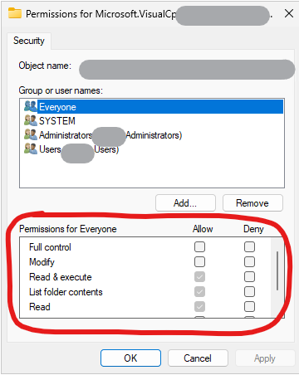Click the folder icon in the title bar
The width and height of the screenshot is (299, 375).
click(x=15, y=13)
